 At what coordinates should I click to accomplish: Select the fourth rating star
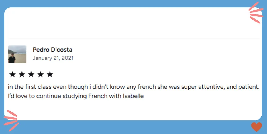pyautogui.click(x=40, y=75)
